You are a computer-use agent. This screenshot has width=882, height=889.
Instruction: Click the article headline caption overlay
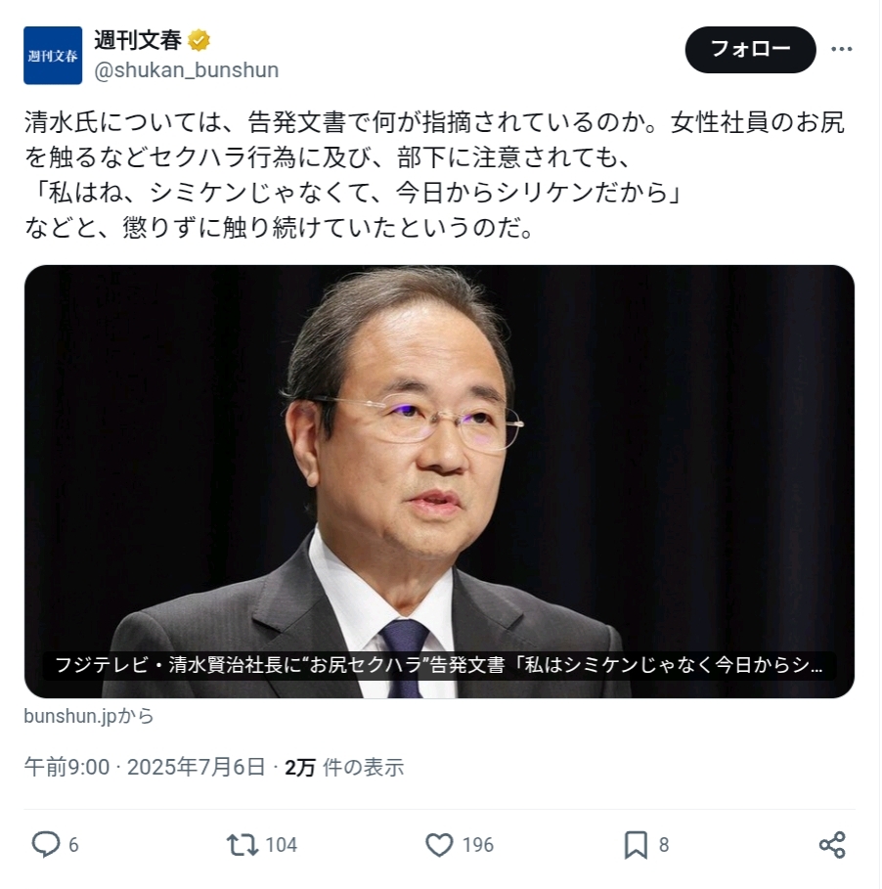(439, 664)
